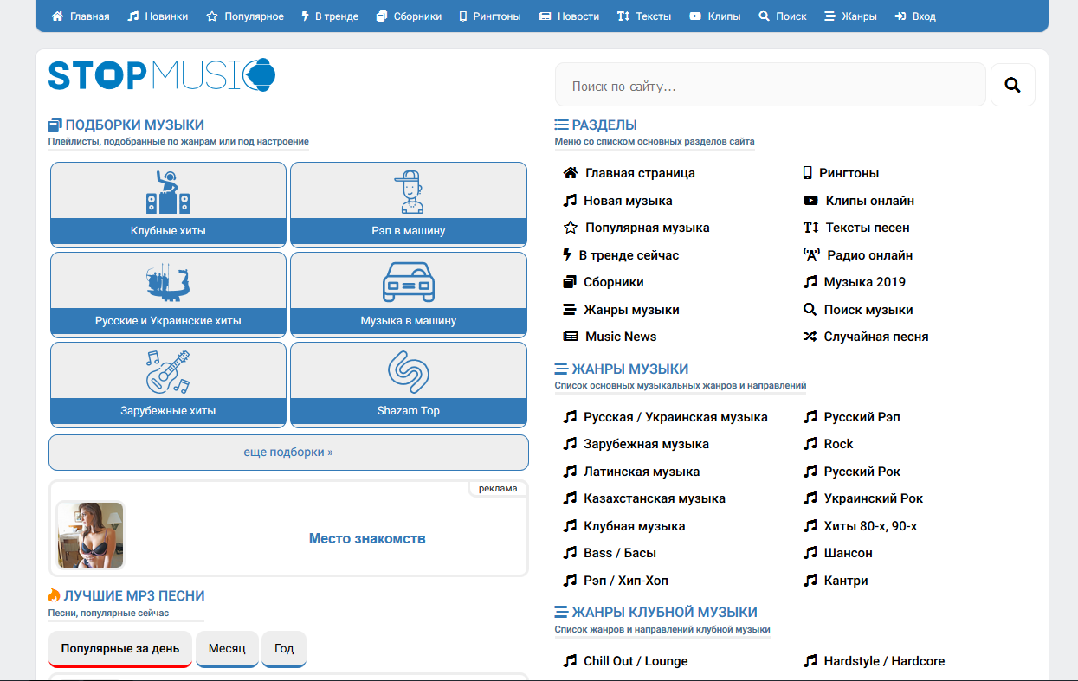Click the text-height icon beside Тексты песен
Image resolution: width=1078 pixels, height=681 pixels.
810,228
